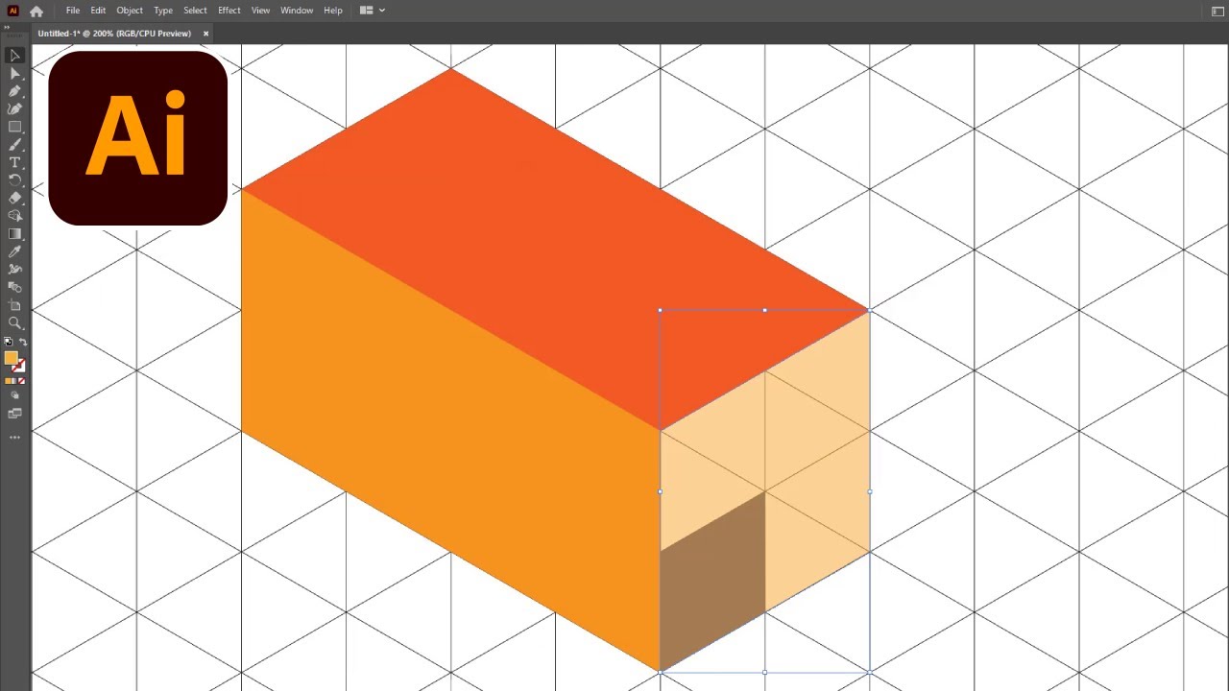Apply solid Color mode button
This screenshot has width=1229, height=691.
click(8, 381)
